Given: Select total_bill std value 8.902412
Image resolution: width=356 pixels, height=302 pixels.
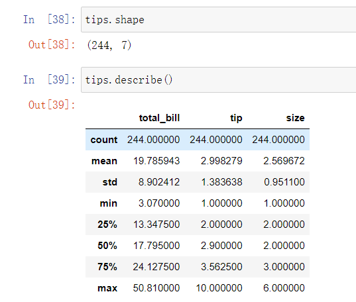Looking at the screenshot, I should [159, 182].
